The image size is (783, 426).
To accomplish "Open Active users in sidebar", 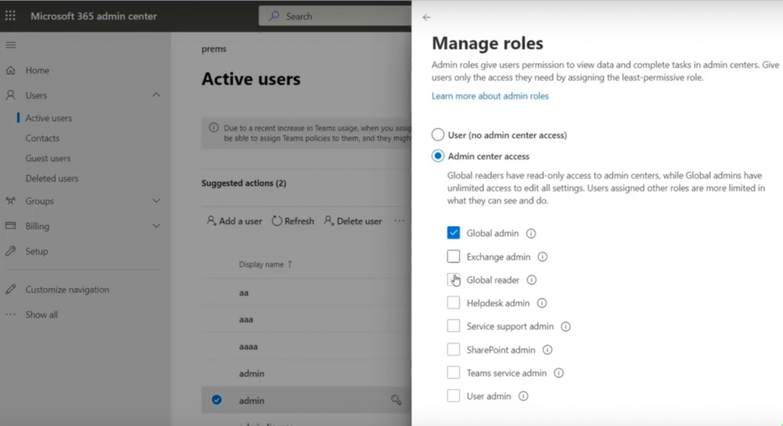I will click(48, 119).
